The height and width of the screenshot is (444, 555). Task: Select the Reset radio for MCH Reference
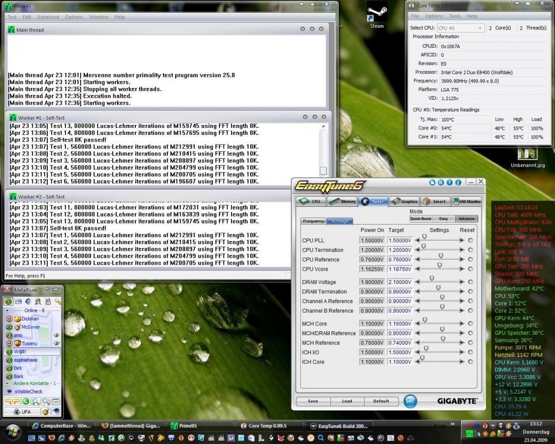click(470, 342)
